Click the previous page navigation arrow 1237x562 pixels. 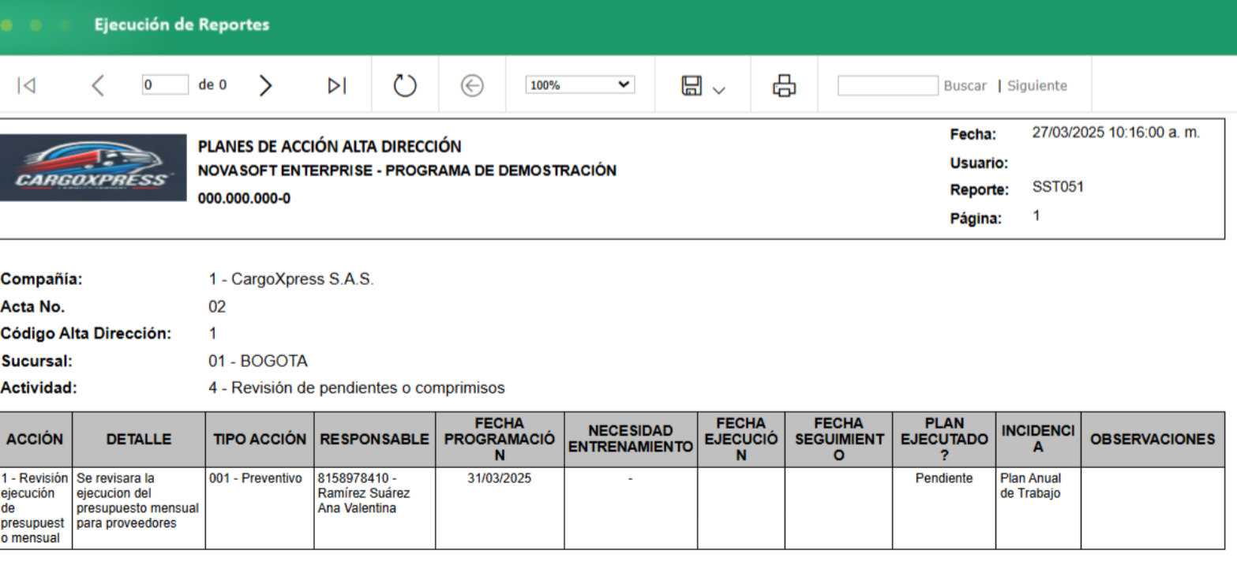point(98,84)
